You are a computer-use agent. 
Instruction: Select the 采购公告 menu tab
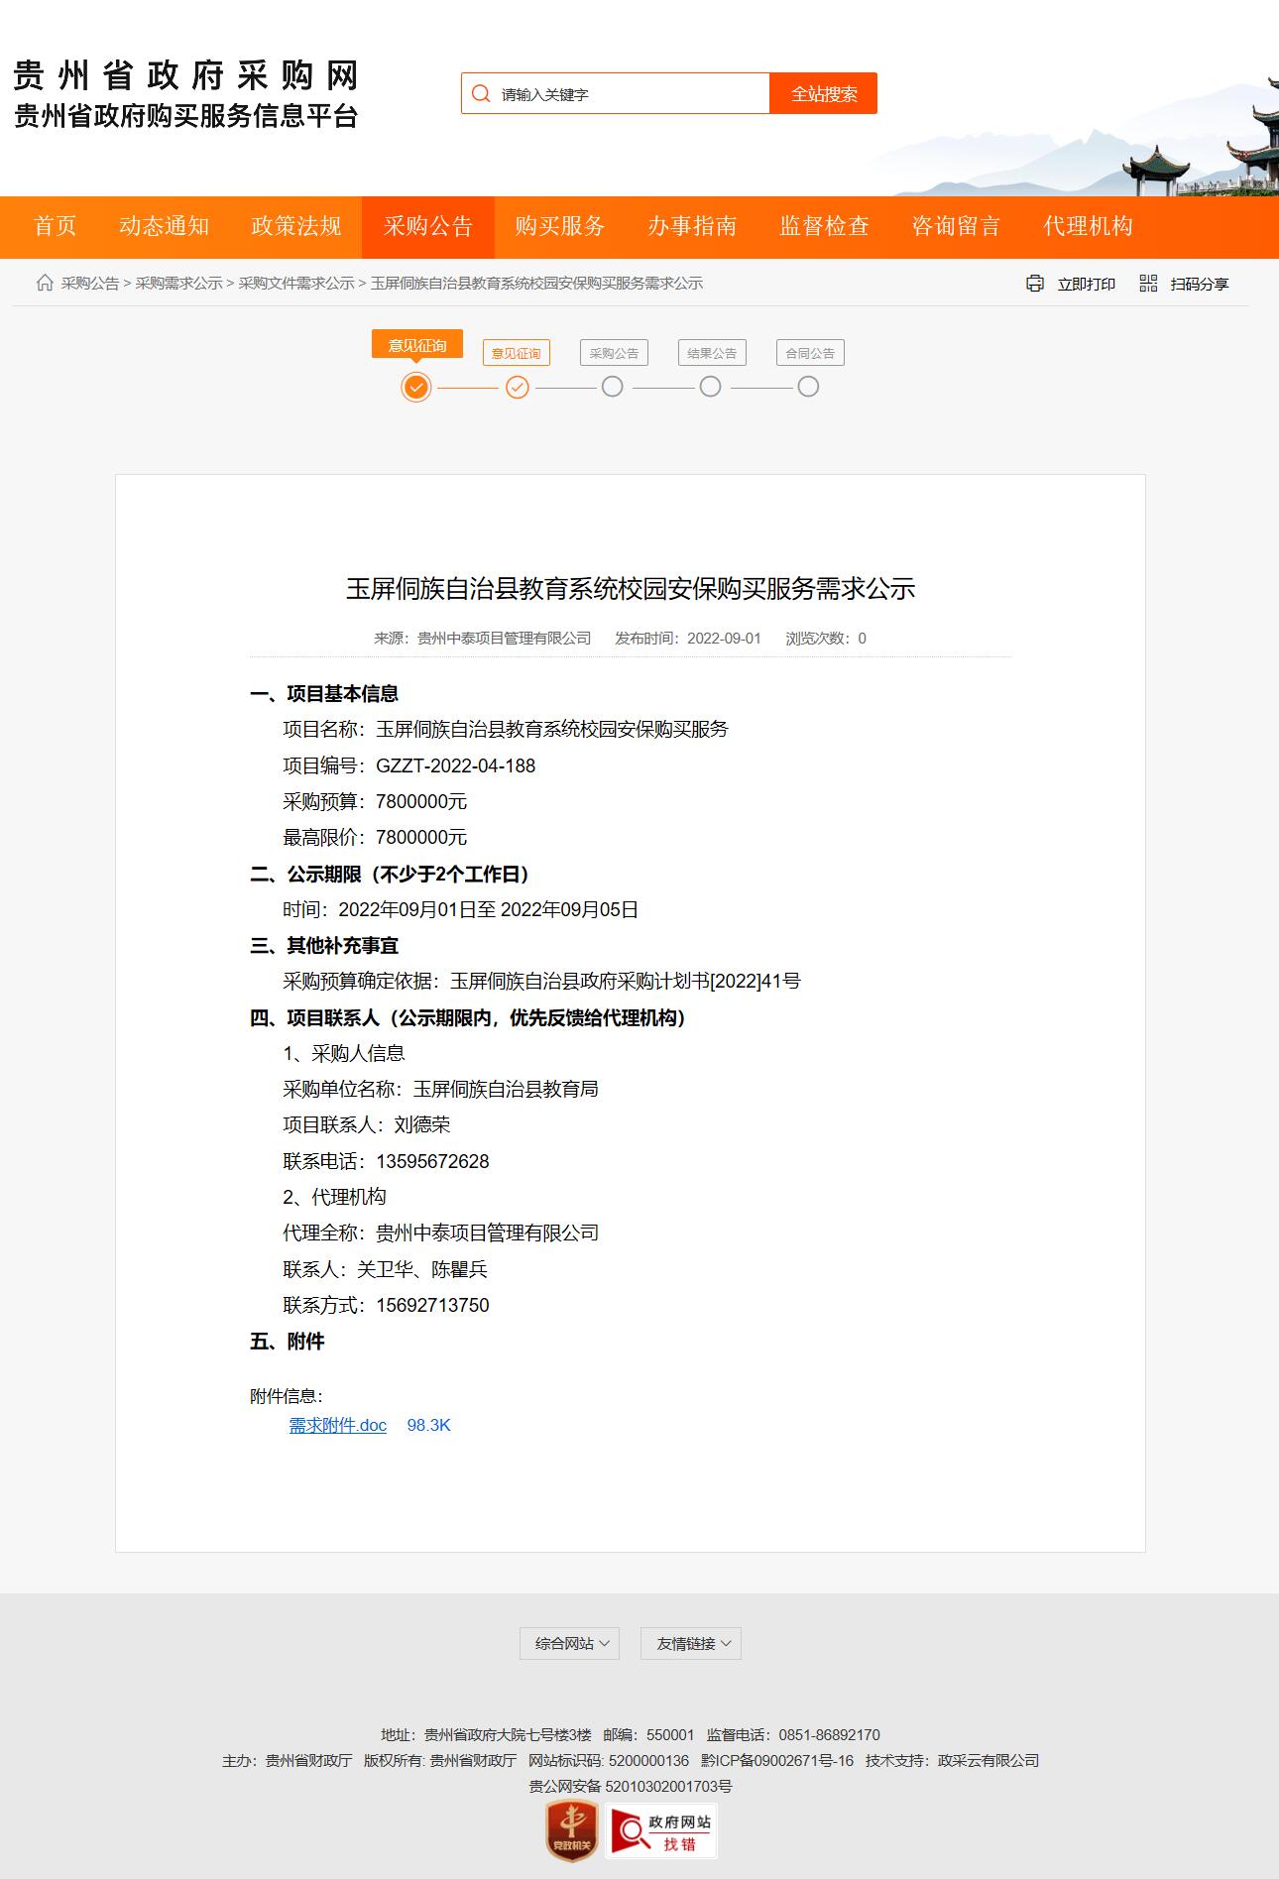(x=428, y=226)
